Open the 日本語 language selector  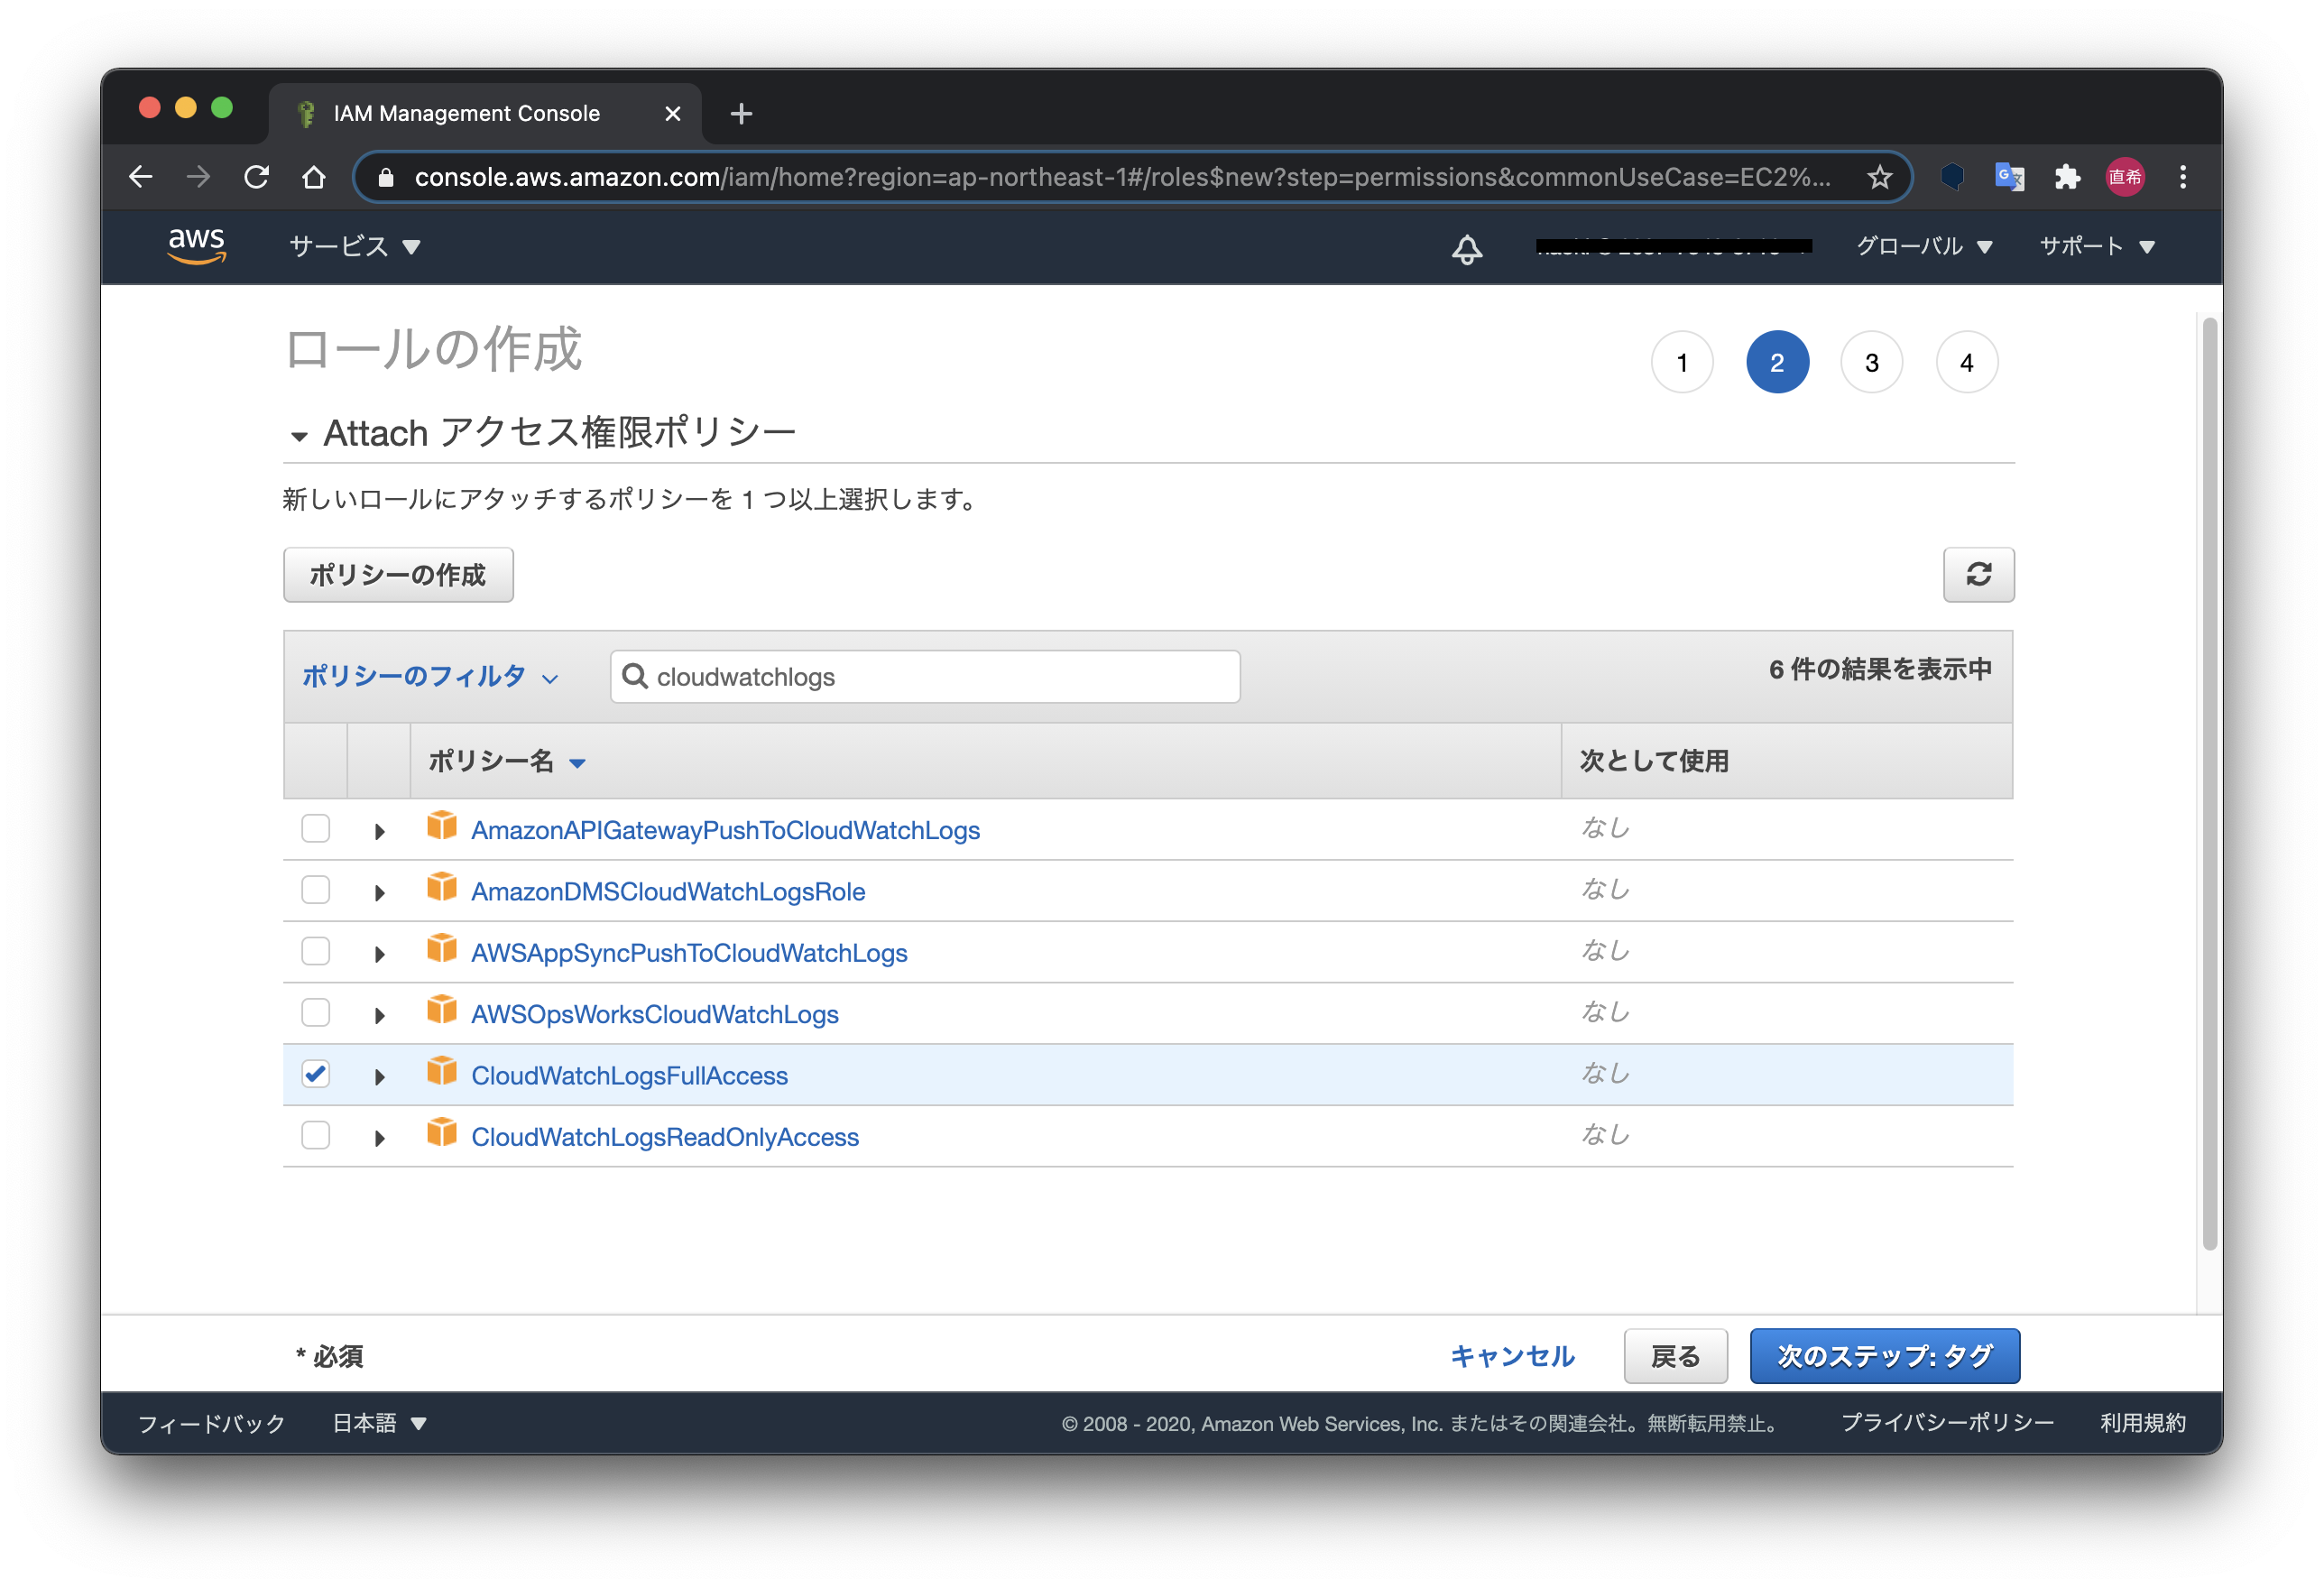(x=379, y=1422)
